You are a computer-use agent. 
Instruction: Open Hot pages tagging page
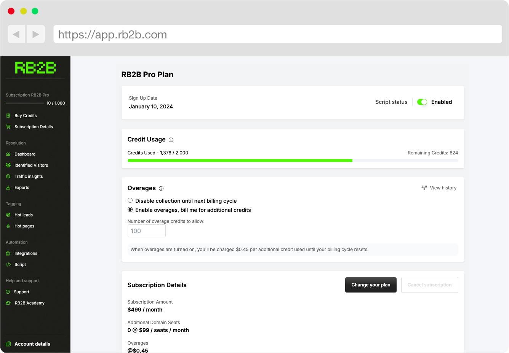24,226
